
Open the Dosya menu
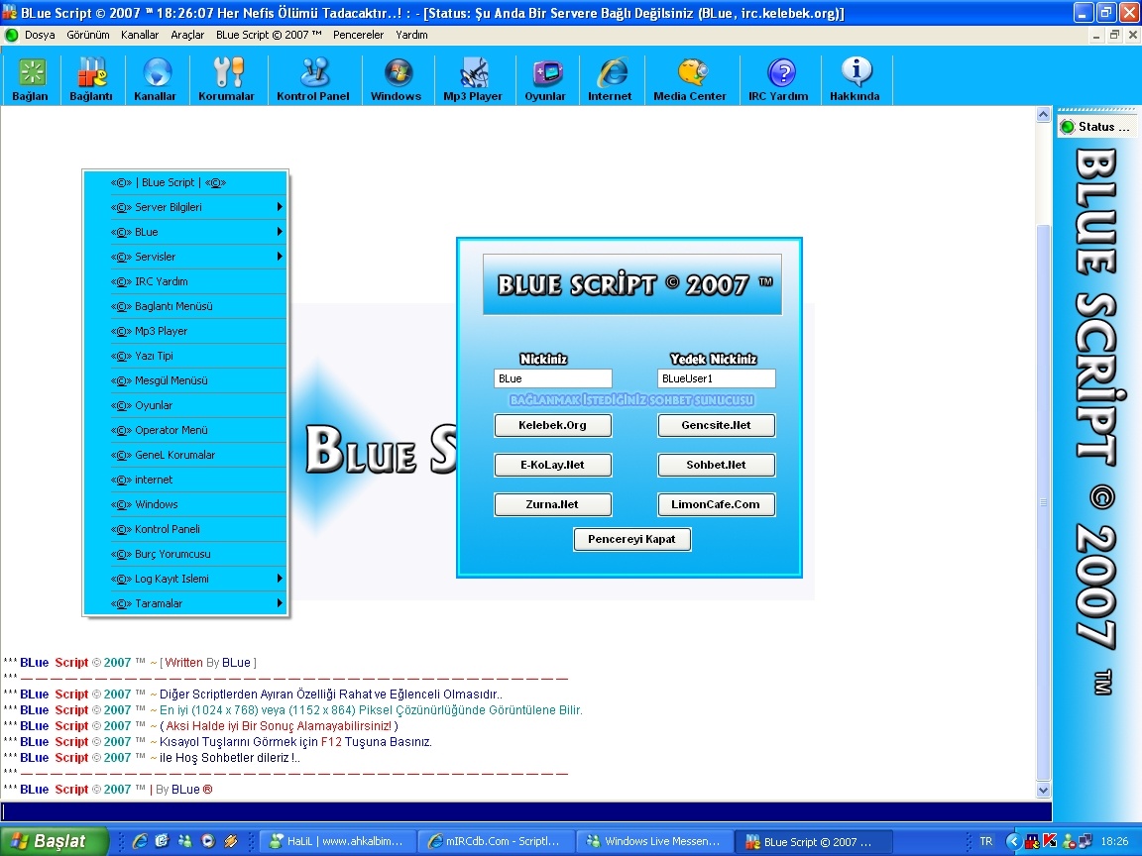40,35
